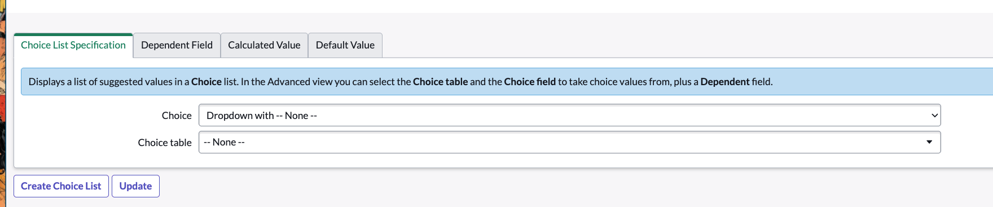Screen dimensions: 993x207
Task: Click the chevron arrow of Choice dropdown
Action: pyautogui.click(x=934, y=116)
